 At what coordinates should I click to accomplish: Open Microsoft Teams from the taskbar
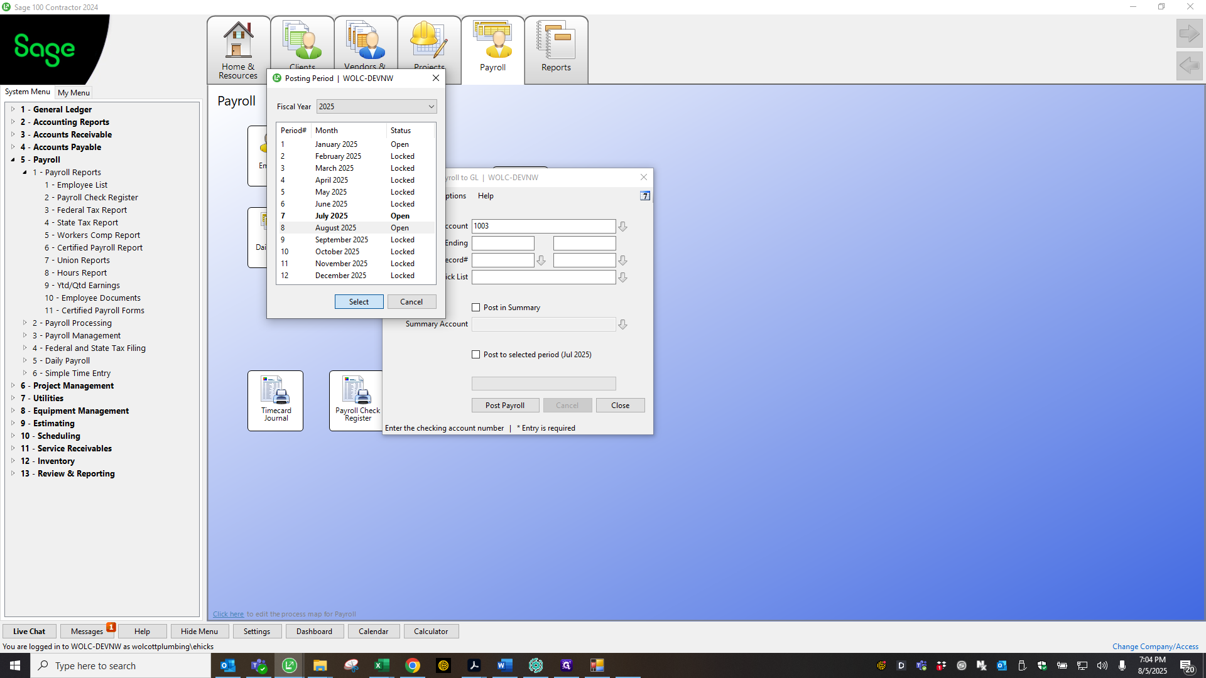tap(259, 665)
